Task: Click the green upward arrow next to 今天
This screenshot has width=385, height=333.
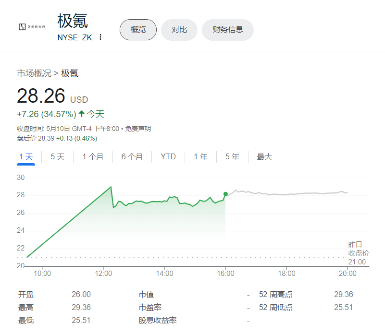Action: coord(83,114)
